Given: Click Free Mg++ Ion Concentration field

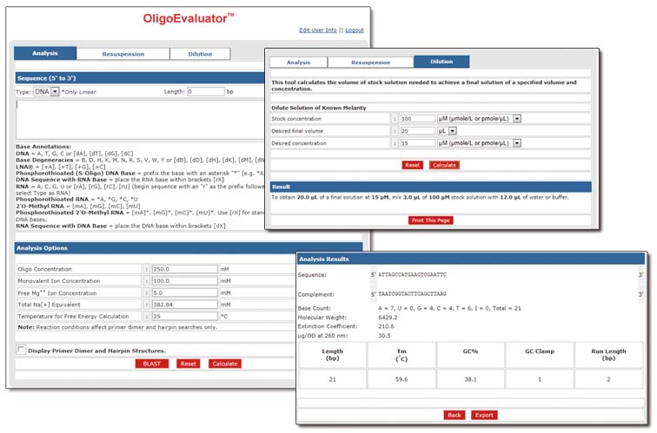Looking at the screenshot, I should coord(185,292).
